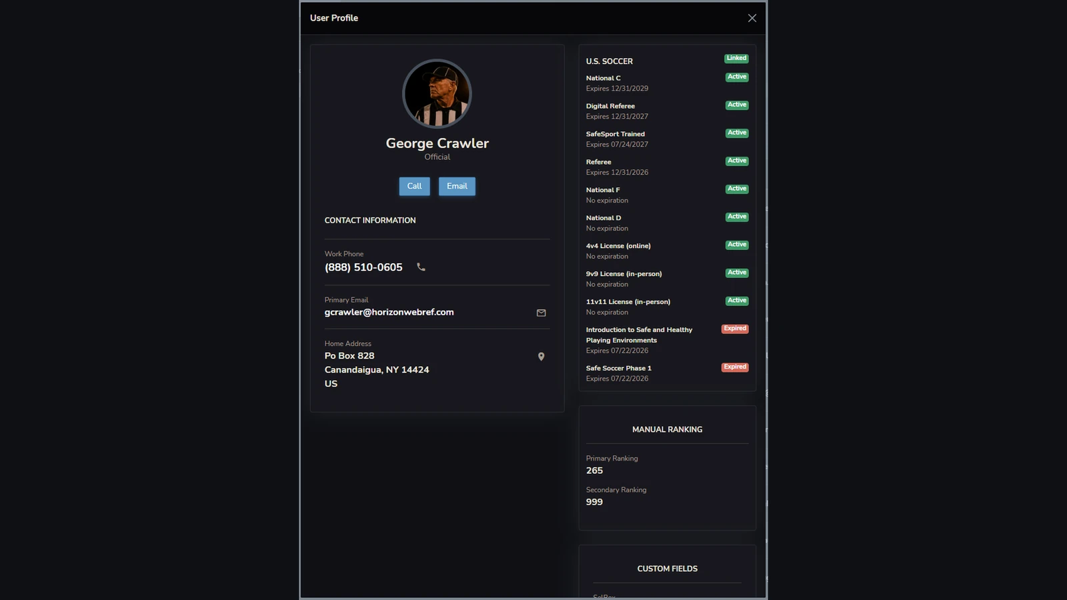
Task: Click the Digital Referee certification title
Action: (610, 106)
